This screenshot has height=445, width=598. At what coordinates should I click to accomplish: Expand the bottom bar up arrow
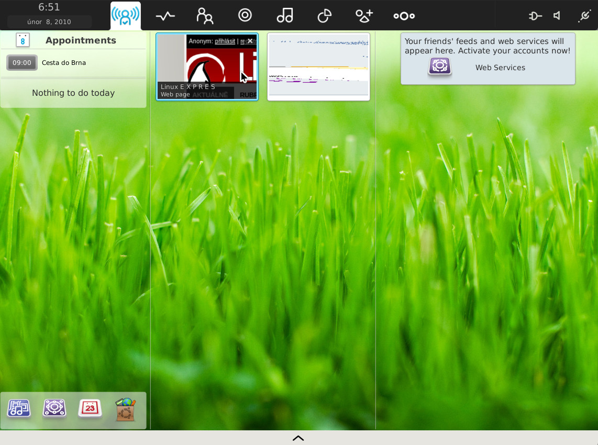[298, 438]
